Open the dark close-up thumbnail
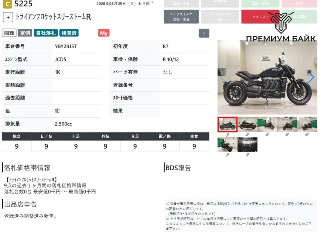Screen dimensions: 321x241 [x=247, y=145]
